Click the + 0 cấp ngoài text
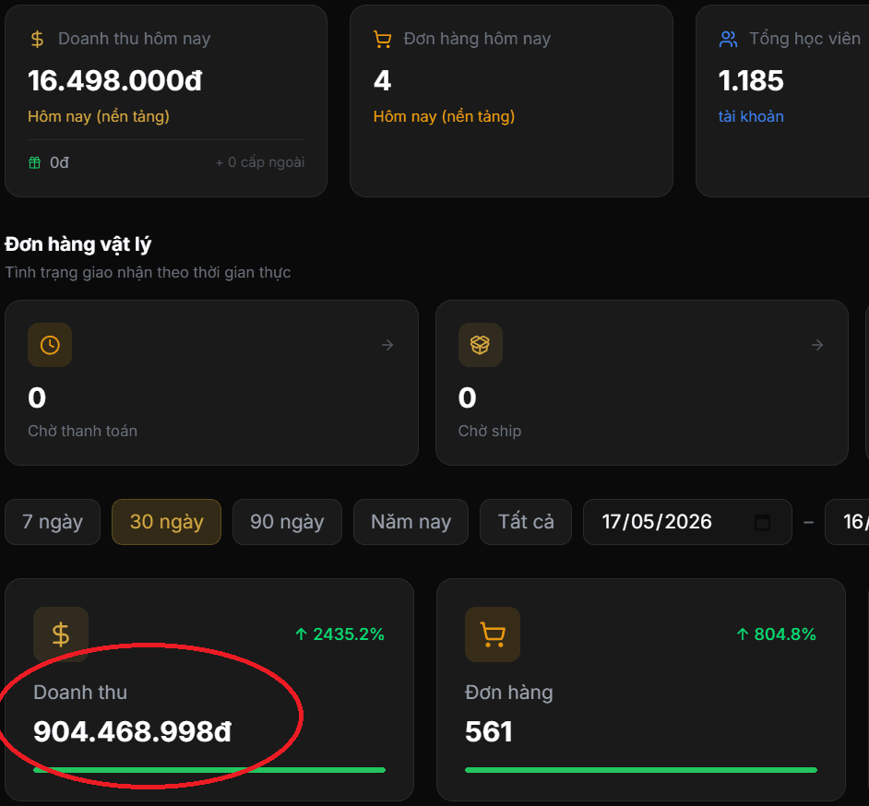Viewport: 869px width, 806px height. tap(260, 162)
